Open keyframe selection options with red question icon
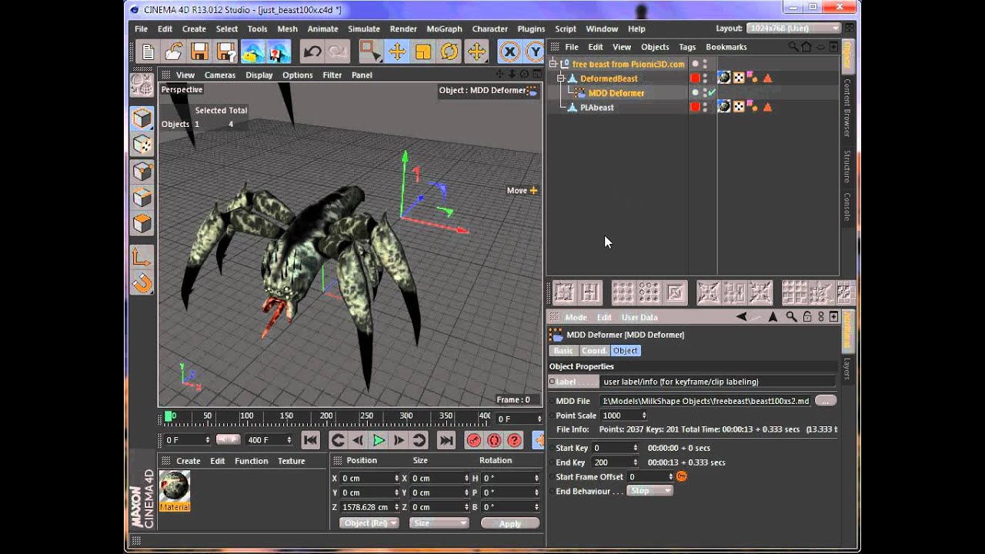Screen dimensions: 985x554 (x=514, y=440)
